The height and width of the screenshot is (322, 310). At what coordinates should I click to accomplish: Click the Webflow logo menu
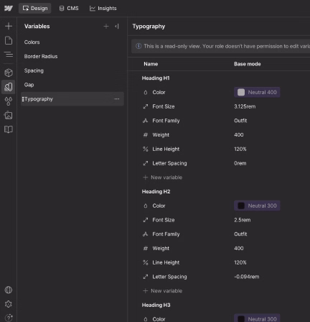[x=9, y=9]
